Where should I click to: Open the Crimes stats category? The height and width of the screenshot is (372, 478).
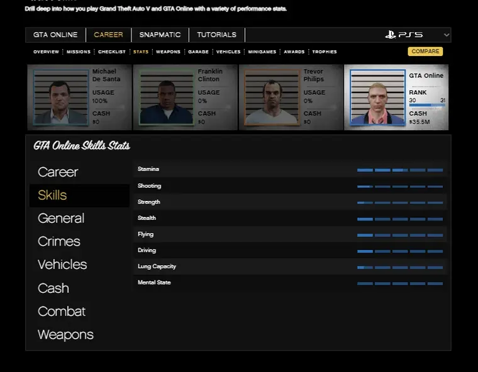[59, 241]
